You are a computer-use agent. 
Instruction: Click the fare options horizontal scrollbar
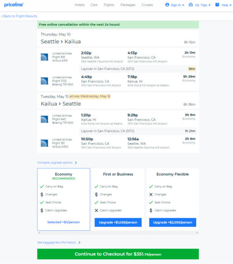[x=118, y=232]
